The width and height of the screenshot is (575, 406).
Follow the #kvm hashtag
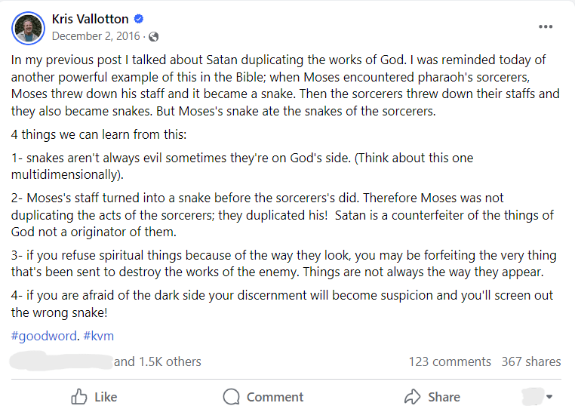pyautogui.click(x=98, y=336)
